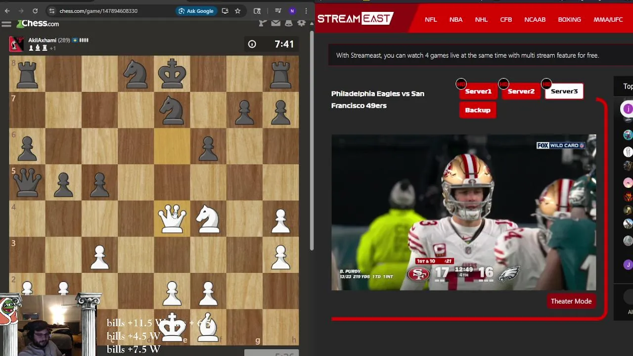Screen dimensions: 633x356
Task: Open the Chess.com hamburger menu
Action: pyautogui.click(x=6, y=24)
